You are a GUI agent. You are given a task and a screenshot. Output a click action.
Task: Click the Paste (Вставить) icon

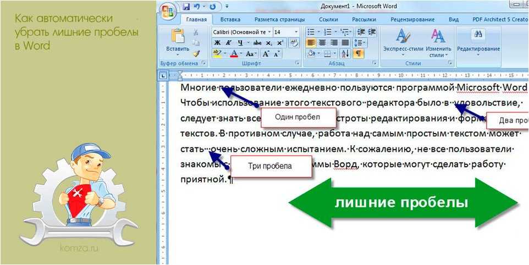[177, 38]
